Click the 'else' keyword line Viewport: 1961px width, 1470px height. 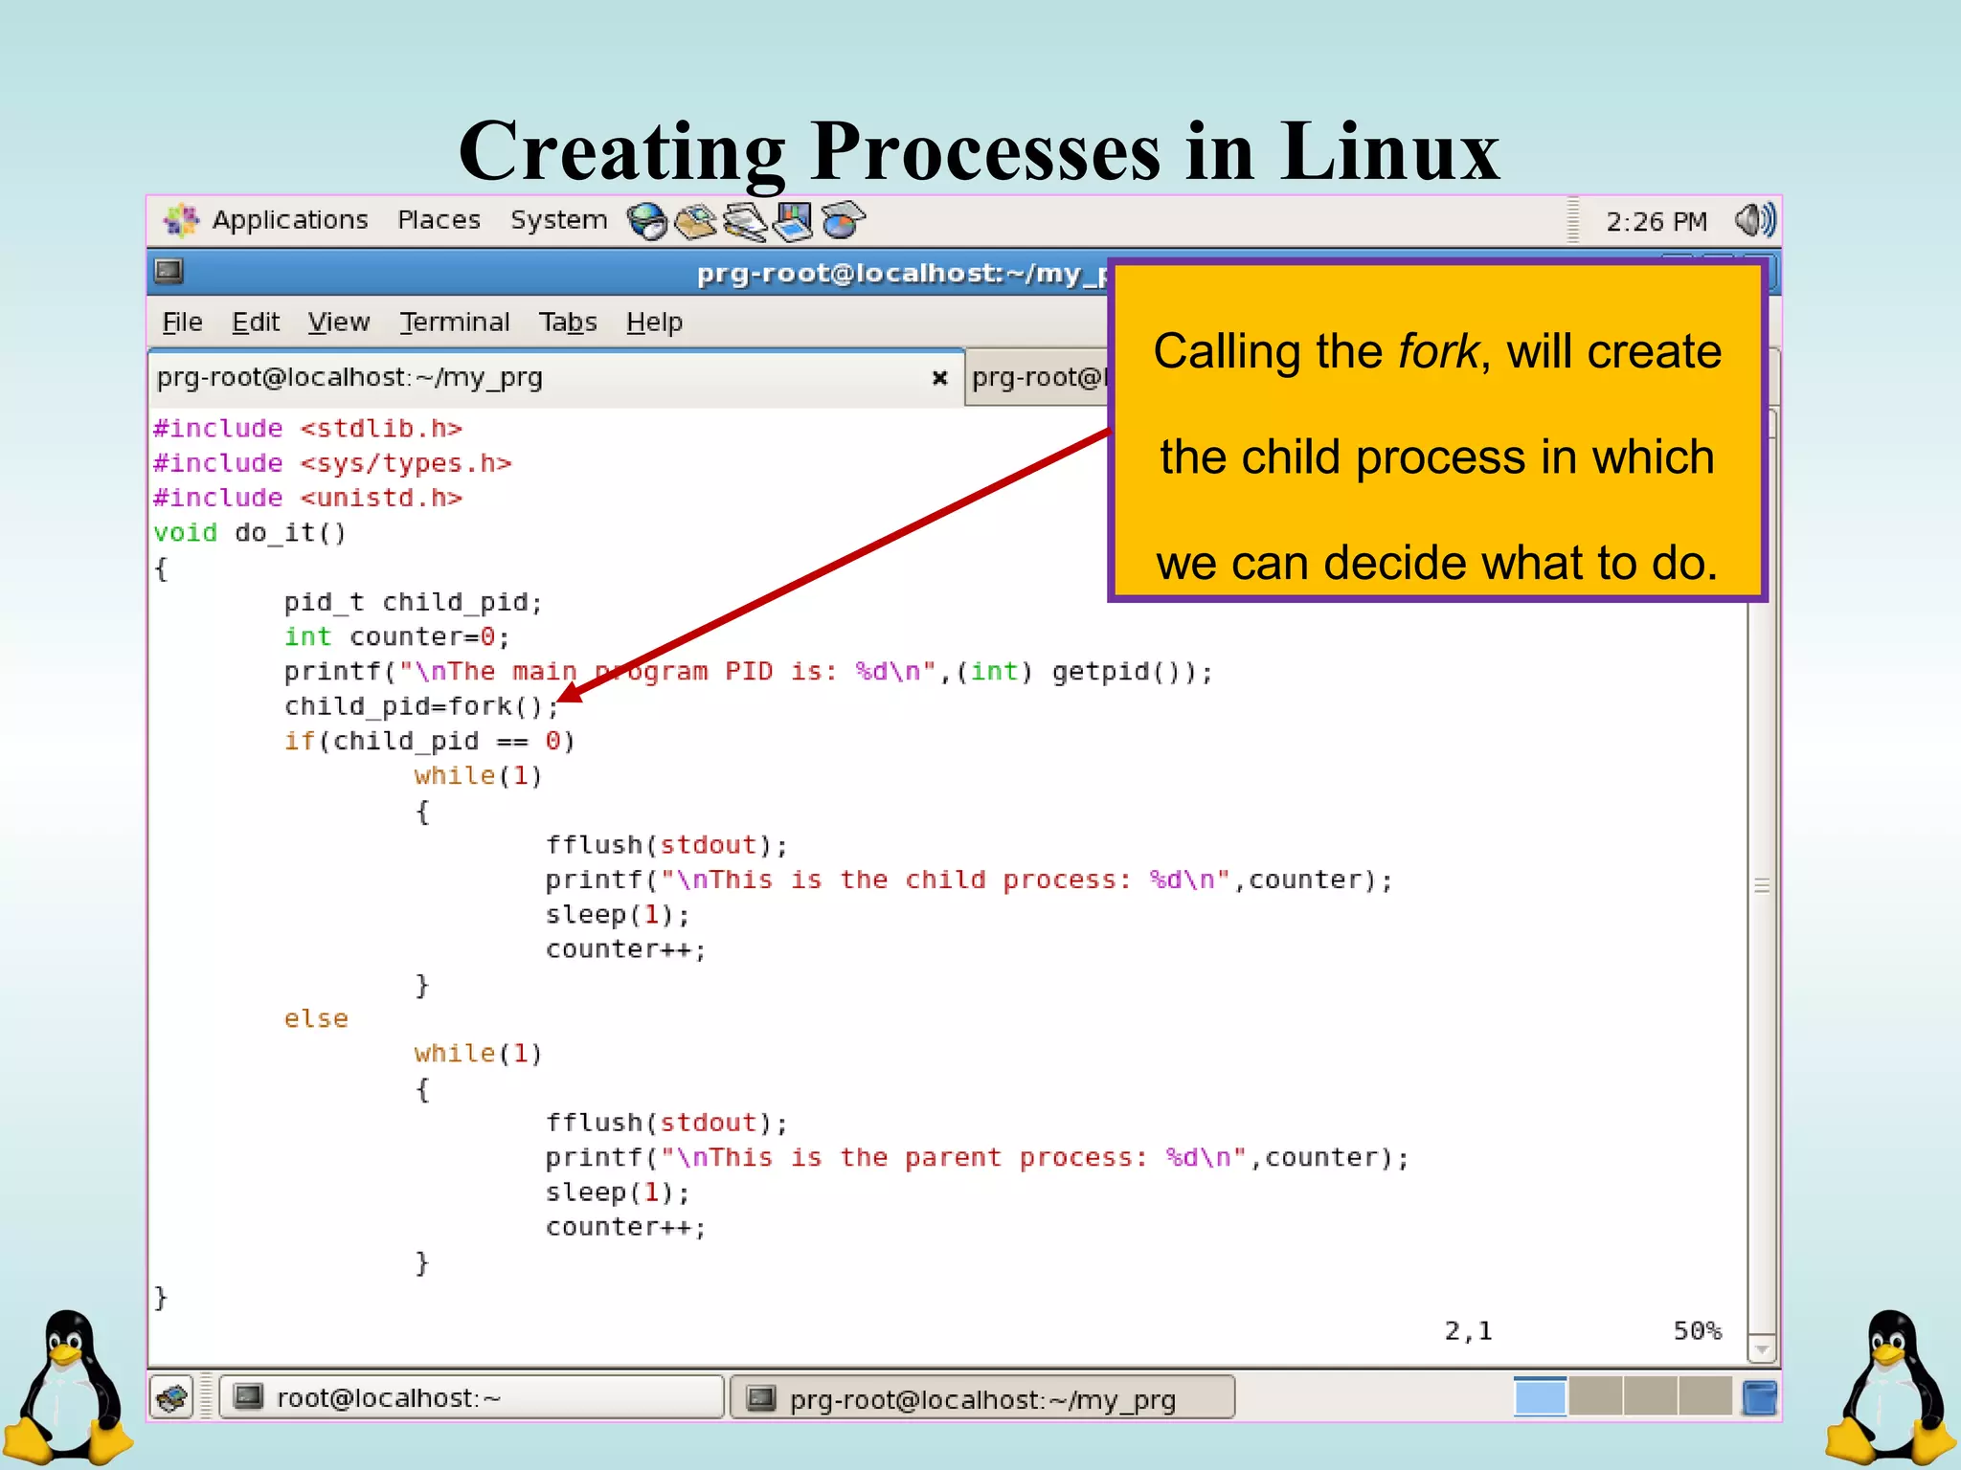pyautogui.click(x=316, y=1019)
